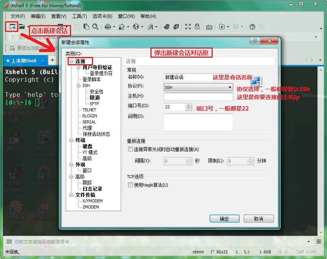Select 保持活动状态 in the category tree

coord(96,134)
